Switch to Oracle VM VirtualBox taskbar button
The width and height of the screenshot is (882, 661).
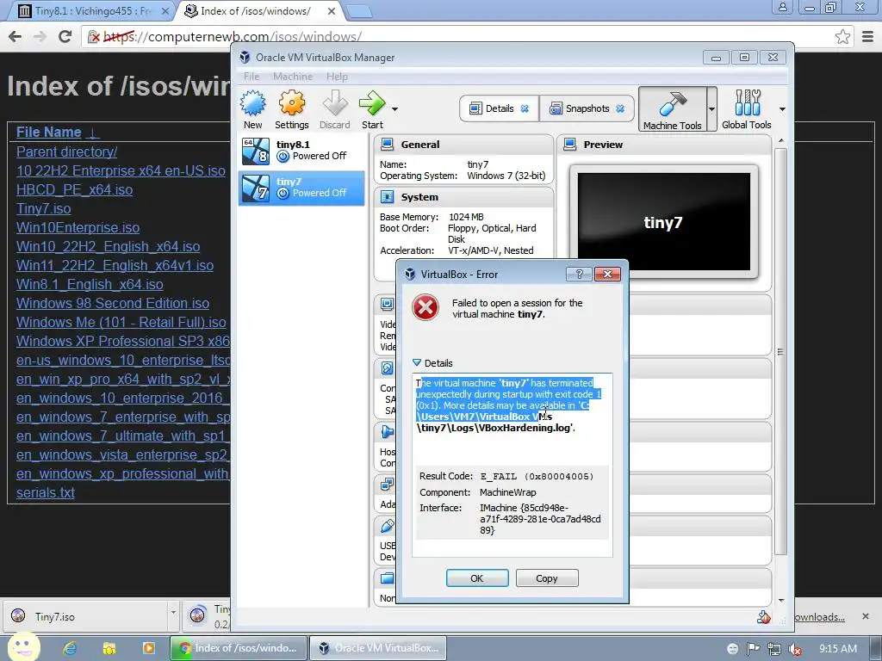click(378, 648)
